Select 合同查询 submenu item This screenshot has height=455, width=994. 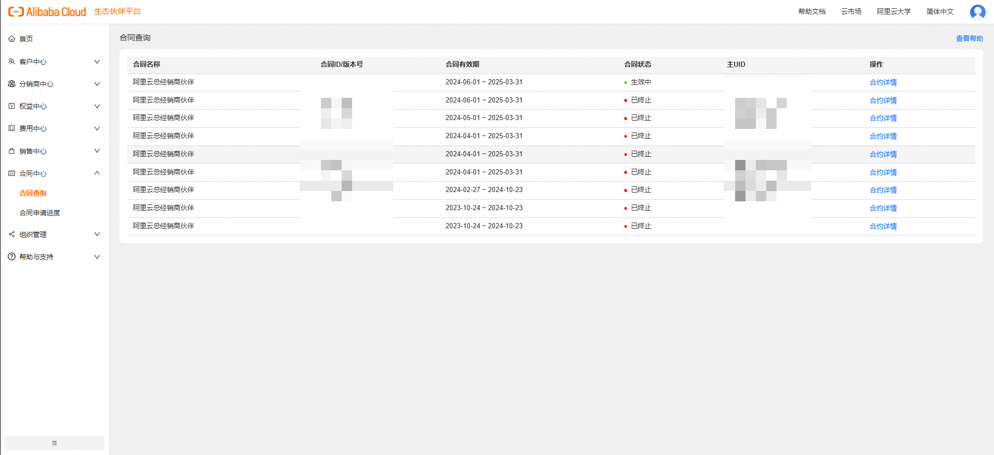tap(33, 193)
